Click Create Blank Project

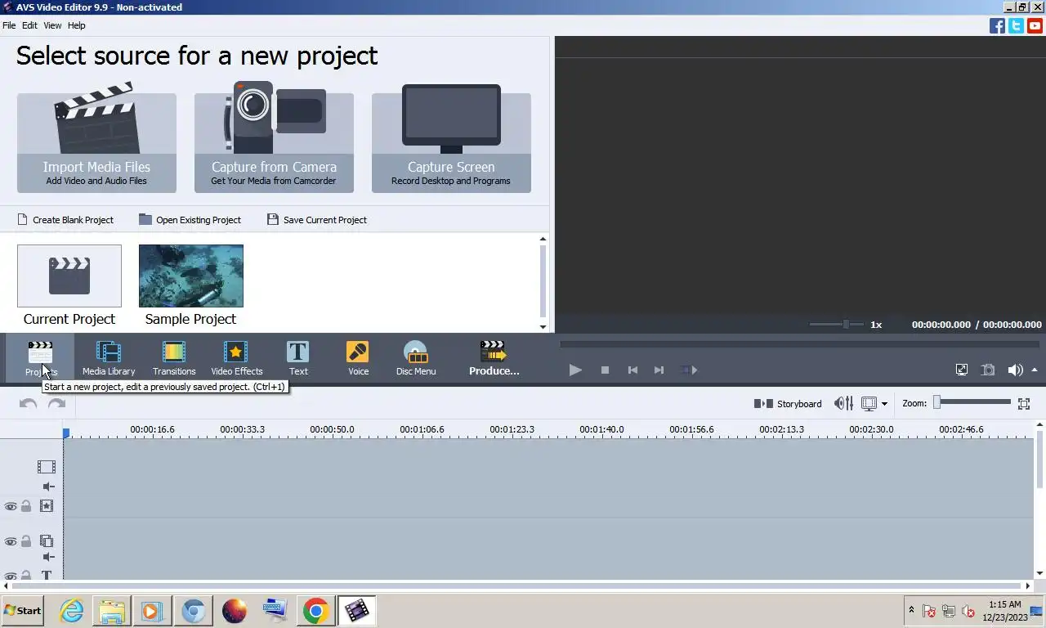65,220
